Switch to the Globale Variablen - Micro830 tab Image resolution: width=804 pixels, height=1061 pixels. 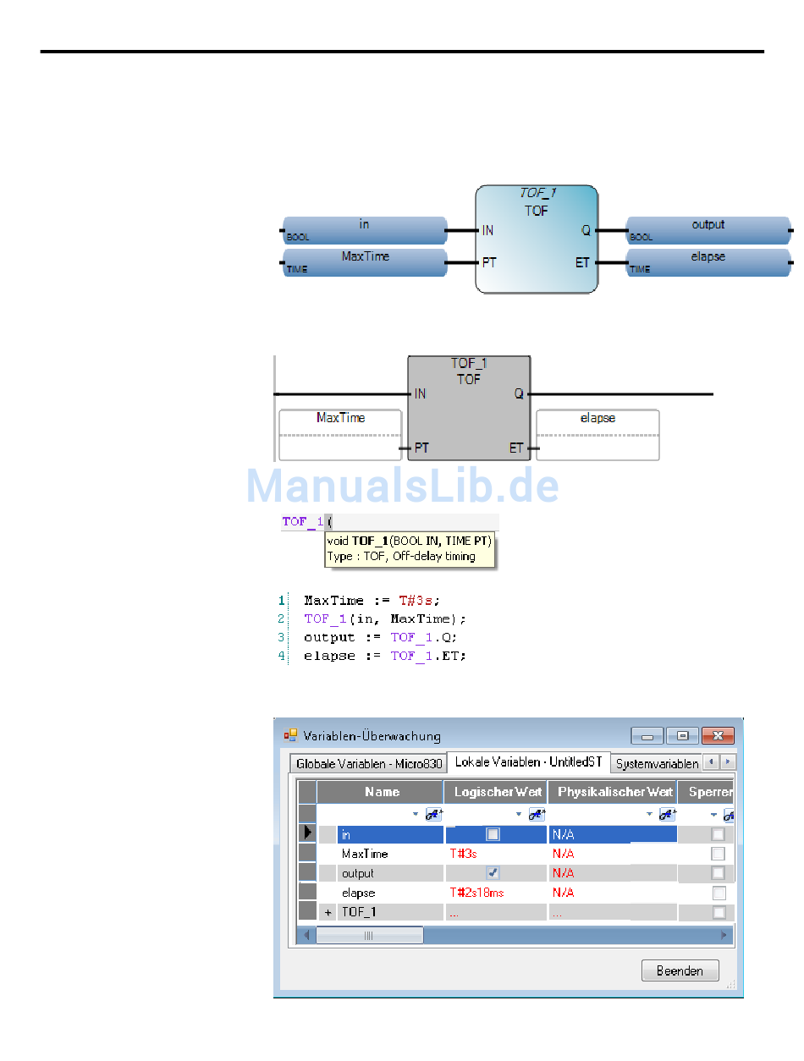coord(369,763)
